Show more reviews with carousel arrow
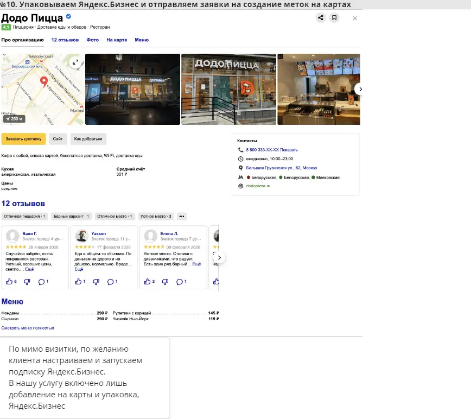Image resolution: width=471 pixels, height=419 pixels. click(x=219, y=257)
